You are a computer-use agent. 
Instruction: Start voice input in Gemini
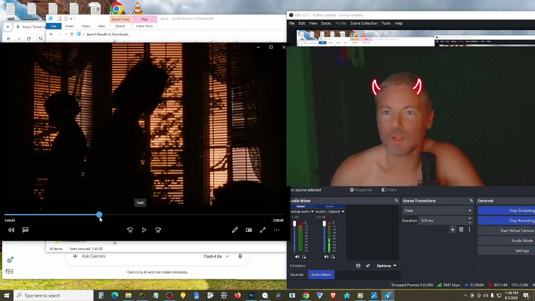click(x=240, y=256)
